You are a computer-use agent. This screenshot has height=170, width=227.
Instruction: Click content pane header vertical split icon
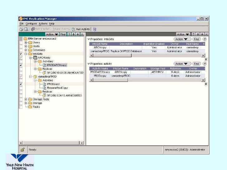(x=198, y=34)
